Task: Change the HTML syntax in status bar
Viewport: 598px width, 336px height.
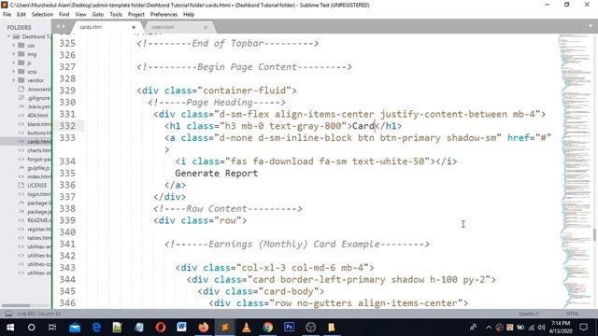Action: click(572, 314)
